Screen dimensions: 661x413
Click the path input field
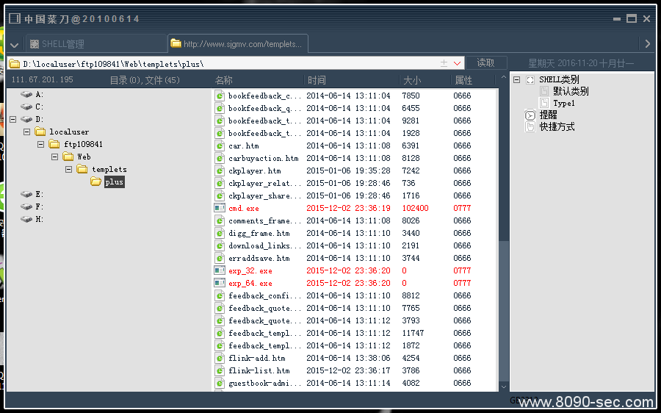tap(236, 63)
